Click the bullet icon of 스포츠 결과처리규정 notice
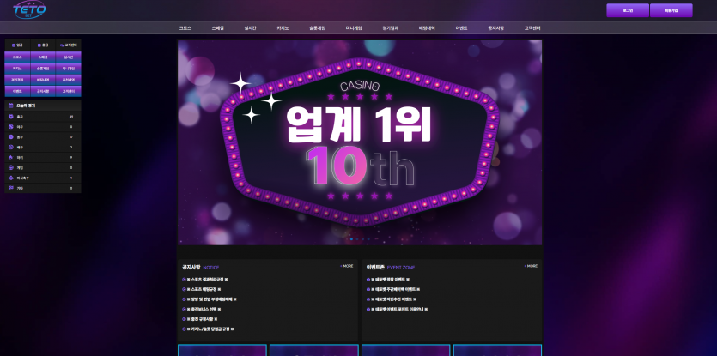Screen dimensions: 717x356 coord(184,280)
